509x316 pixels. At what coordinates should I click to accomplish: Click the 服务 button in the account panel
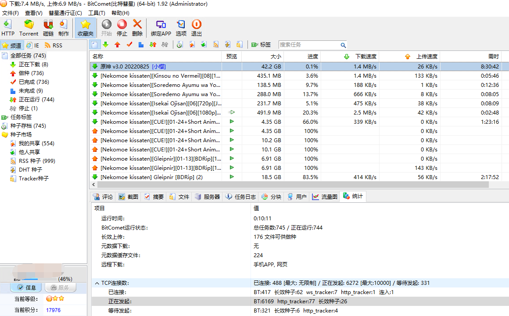pos(60,287)
